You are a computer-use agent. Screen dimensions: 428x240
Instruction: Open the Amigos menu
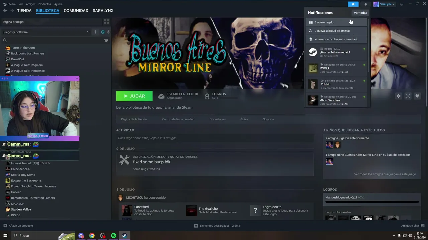(x=31, y=4)
